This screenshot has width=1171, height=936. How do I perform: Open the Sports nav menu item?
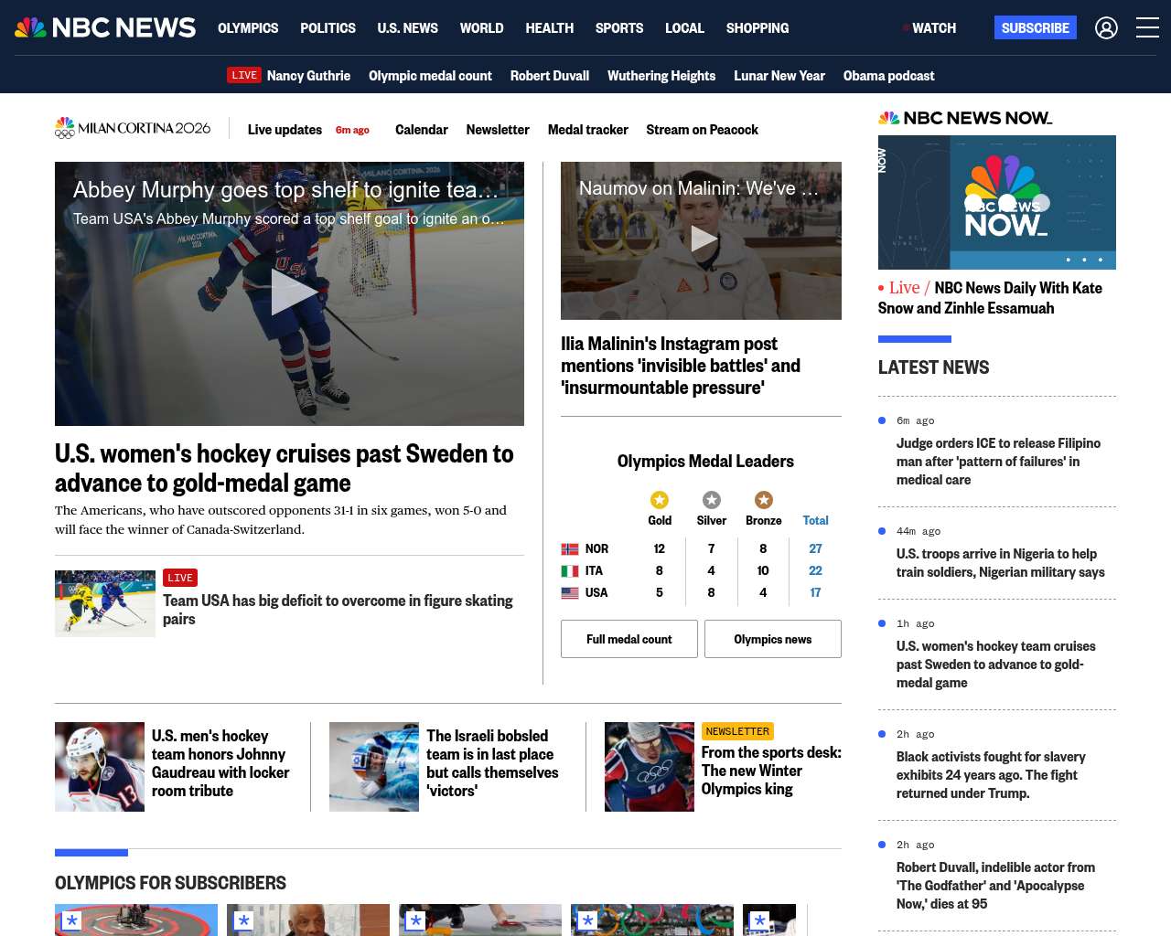(619, 28)
